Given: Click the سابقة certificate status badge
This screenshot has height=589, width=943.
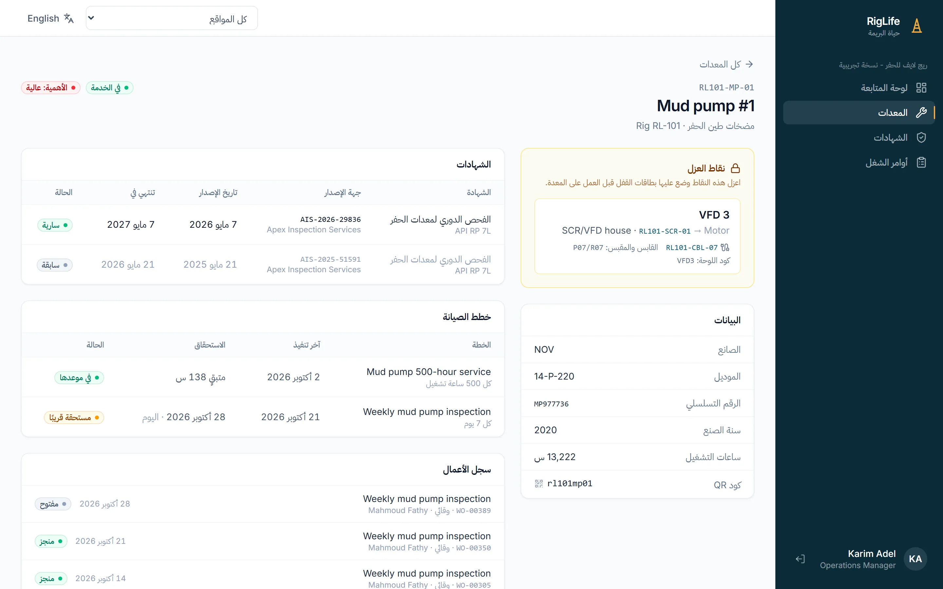Looking at the screenshot, I should click(55, 265).
